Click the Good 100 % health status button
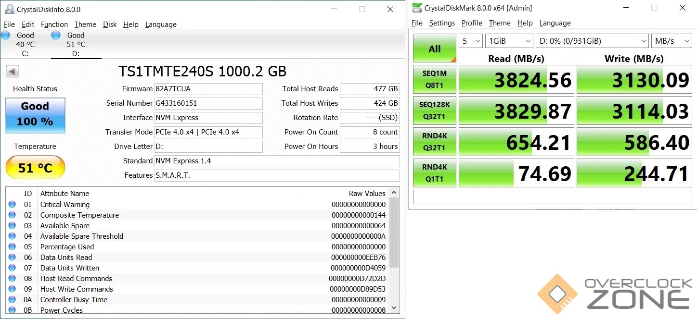697x319 pixels. point(35,115)
